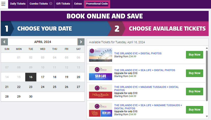The height and width of the screenshot is (120, 211).
Task: Select April 21 on the calendar
Action: (x=7, y=87)
